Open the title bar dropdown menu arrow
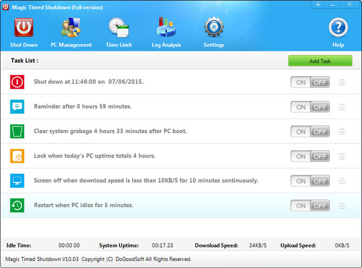The image size is (362, 268). coord(318,5)
